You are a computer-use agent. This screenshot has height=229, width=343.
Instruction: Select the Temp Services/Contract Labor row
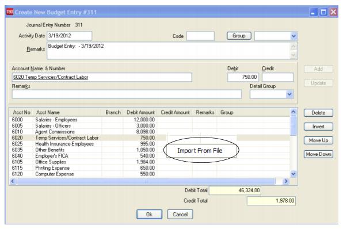(x=150, y=138)
